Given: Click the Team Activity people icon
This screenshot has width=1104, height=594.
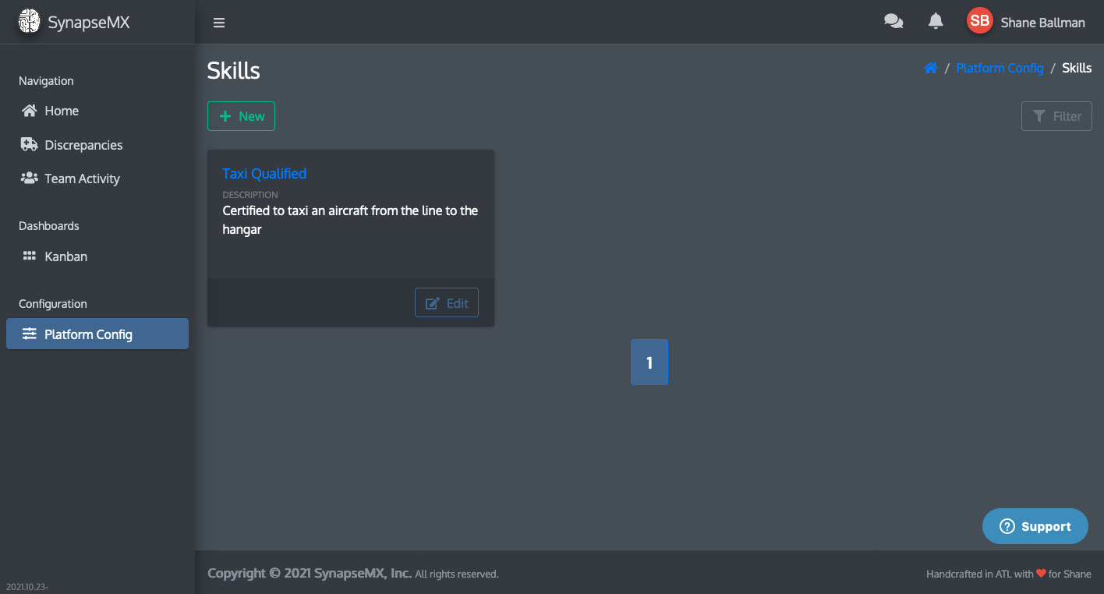Looking at the screenshot, I should click(x=30, y=179).
